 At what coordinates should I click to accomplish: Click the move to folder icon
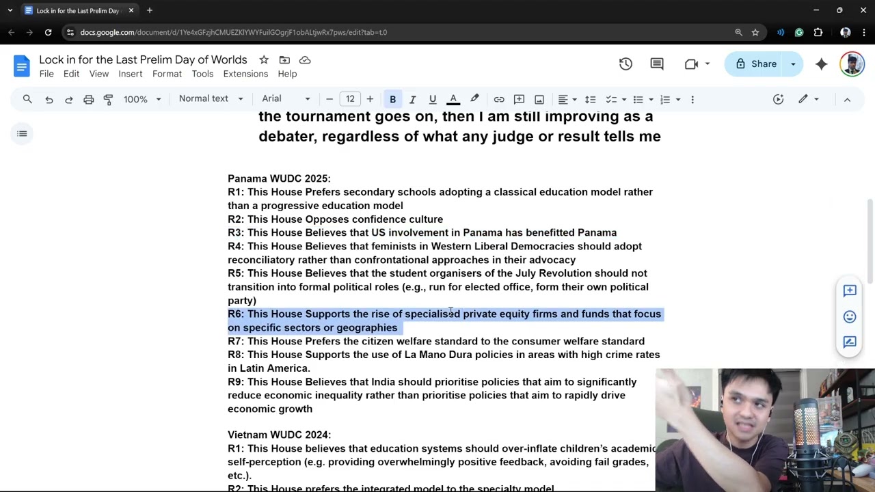[284, 60]
